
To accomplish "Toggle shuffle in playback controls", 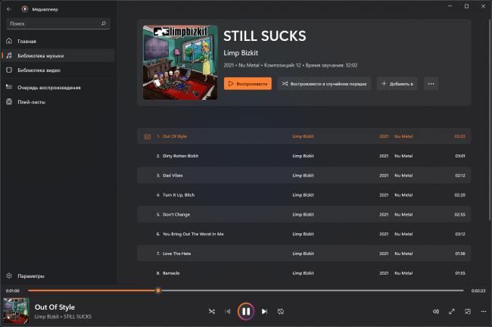I will [212, 311].
